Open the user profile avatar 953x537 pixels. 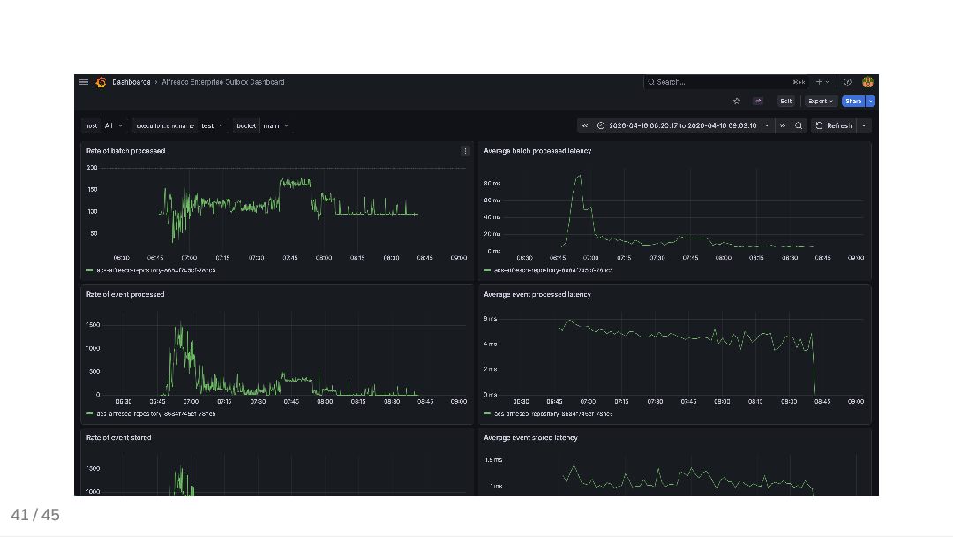tap(867, 82)
